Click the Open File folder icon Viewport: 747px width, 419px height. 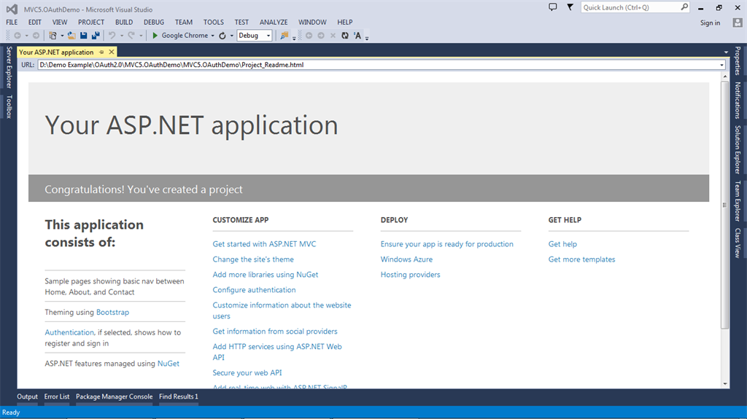pos(71,35)
